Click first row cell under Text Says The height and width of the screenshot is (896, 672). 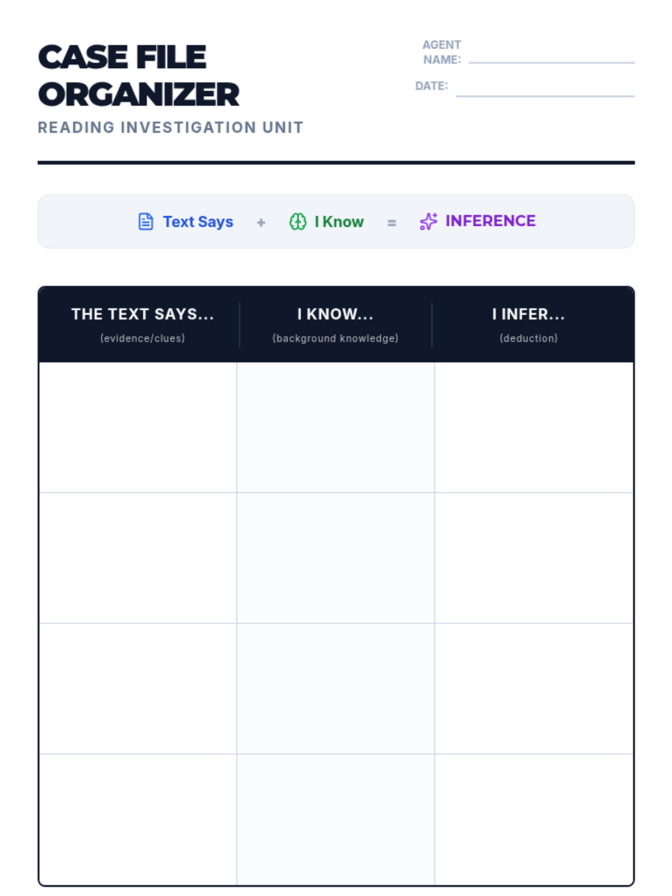[x=138, y=427]
